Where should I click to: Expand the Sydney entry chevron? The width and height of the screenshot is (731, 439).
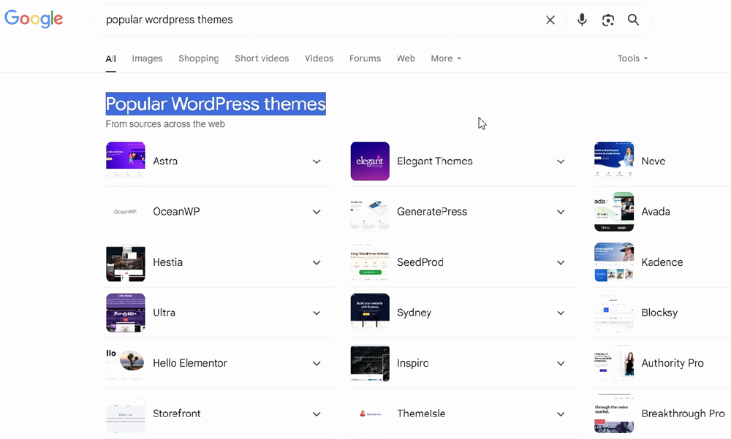pyautogui.click(x=561, y=313)
